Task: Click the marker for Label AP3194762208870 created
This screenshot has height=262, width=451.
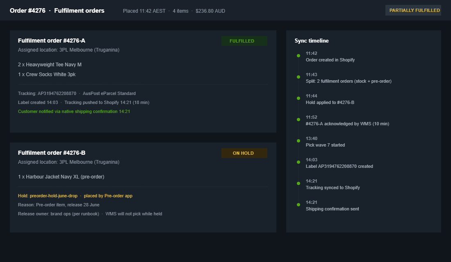Action: point(298,162)
